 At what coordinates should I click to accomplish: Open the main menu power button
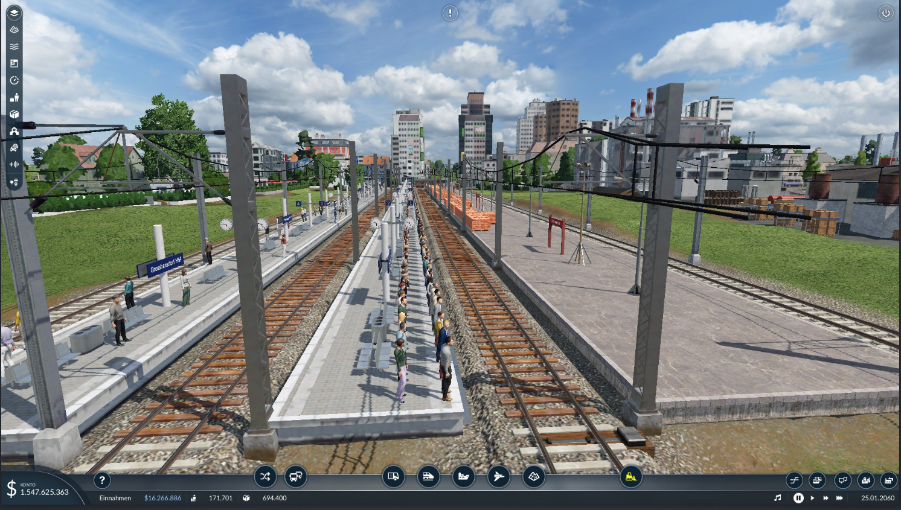click(x=885, y=13)
